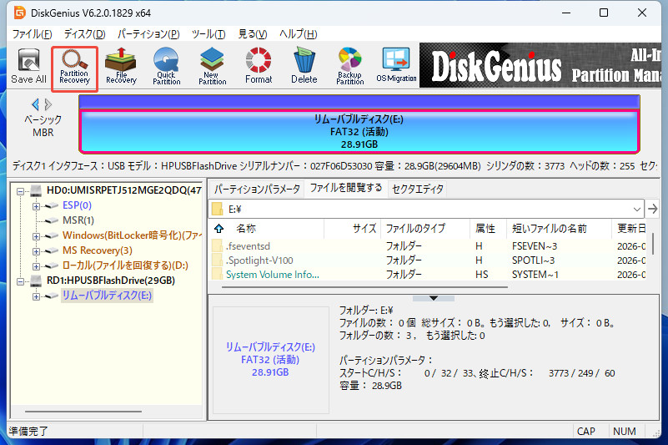This screenshot has height=445, width=668.
Task: Open the Backup Partition tool
Action: click(x=349, y=66)
